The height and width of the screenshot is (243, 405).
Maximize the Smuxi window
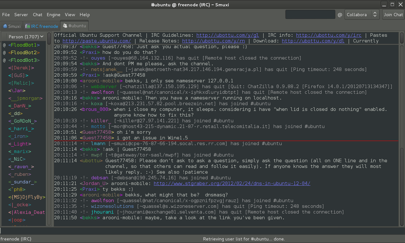tap(392, 4)
